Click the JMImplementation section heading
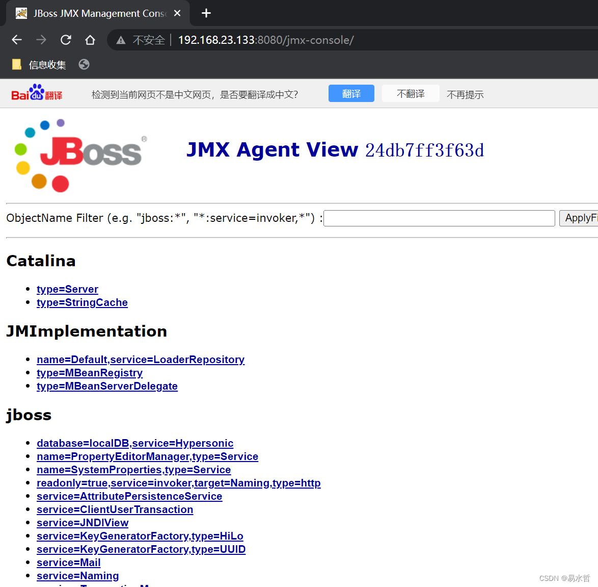 click(x=87, y=331)
